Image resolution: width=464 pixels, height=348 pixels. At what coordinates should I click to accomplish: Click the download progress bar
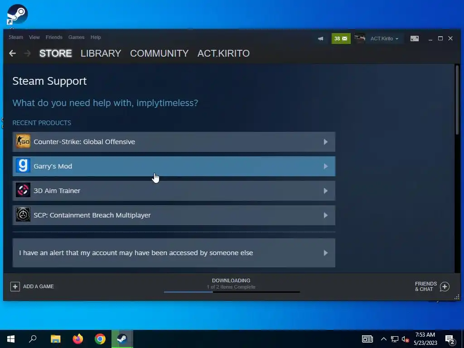click(232, 292)
